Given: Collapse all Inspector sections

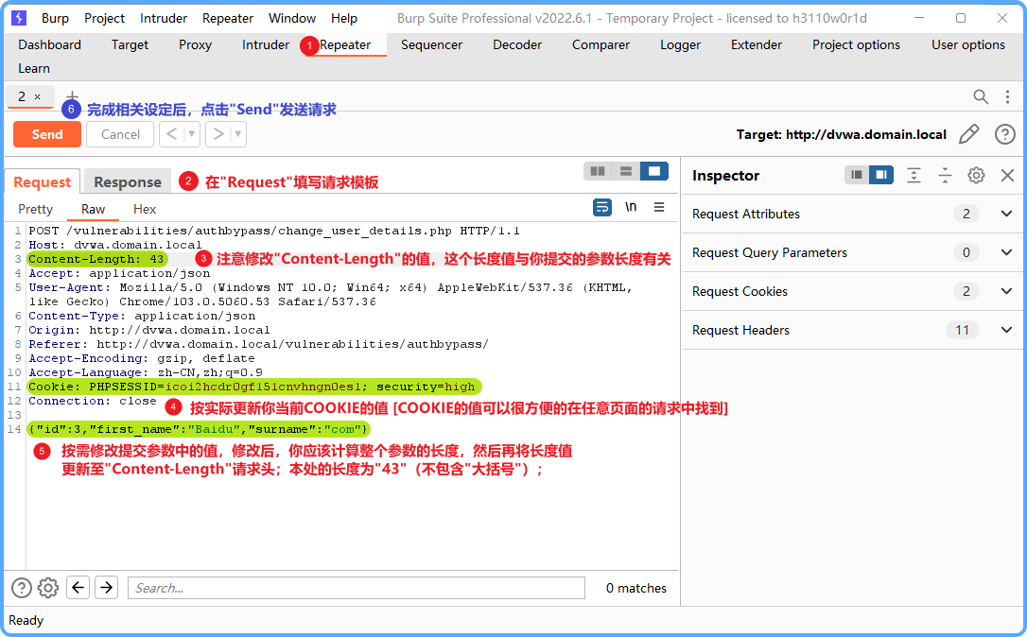Looking at the screenshot, I should 945,176.
